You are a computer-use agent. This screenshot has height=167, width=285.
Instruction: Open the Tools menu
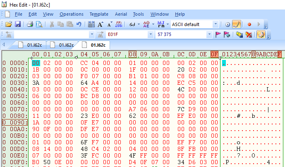[138, 14]
